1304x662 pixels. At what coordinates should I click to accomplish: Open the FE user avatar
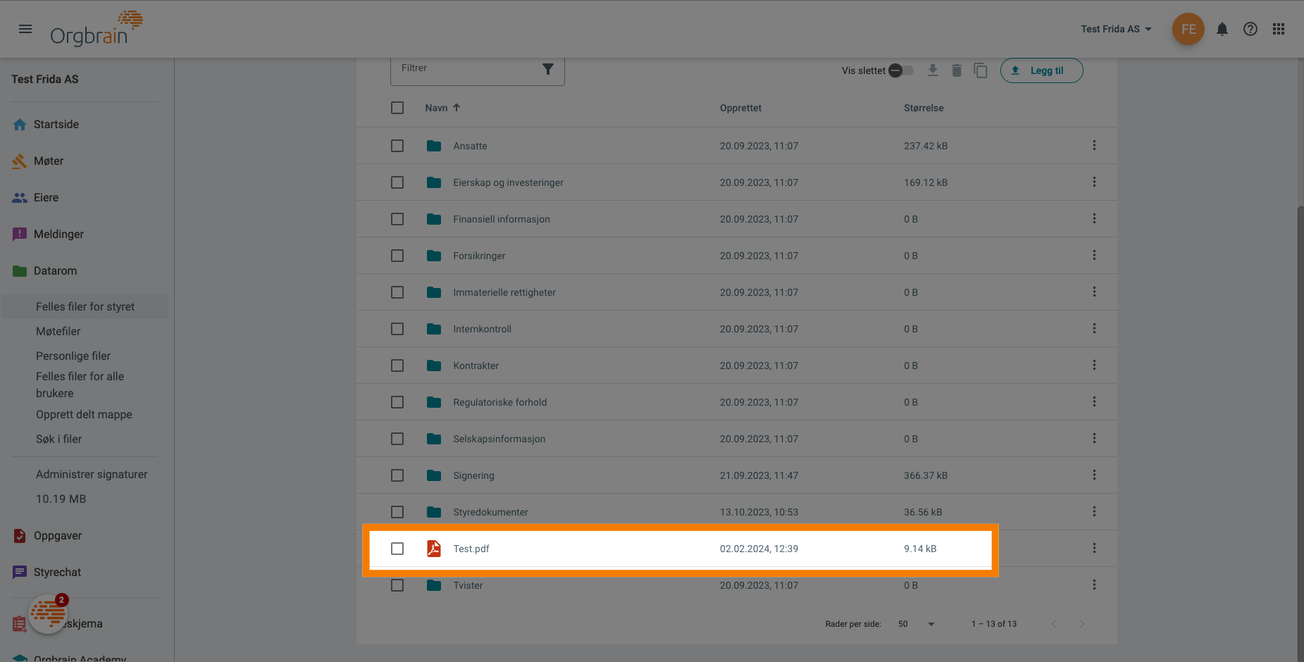(1188, 29)
